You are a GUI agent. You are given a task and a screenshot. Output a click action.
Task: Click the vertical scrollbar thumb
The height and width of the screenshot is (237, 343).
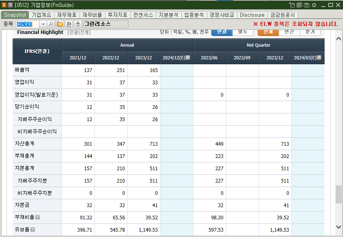(x=338, y=194)
